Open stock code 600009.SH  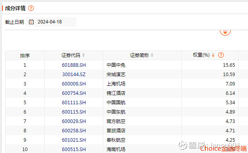click(74, 84)
